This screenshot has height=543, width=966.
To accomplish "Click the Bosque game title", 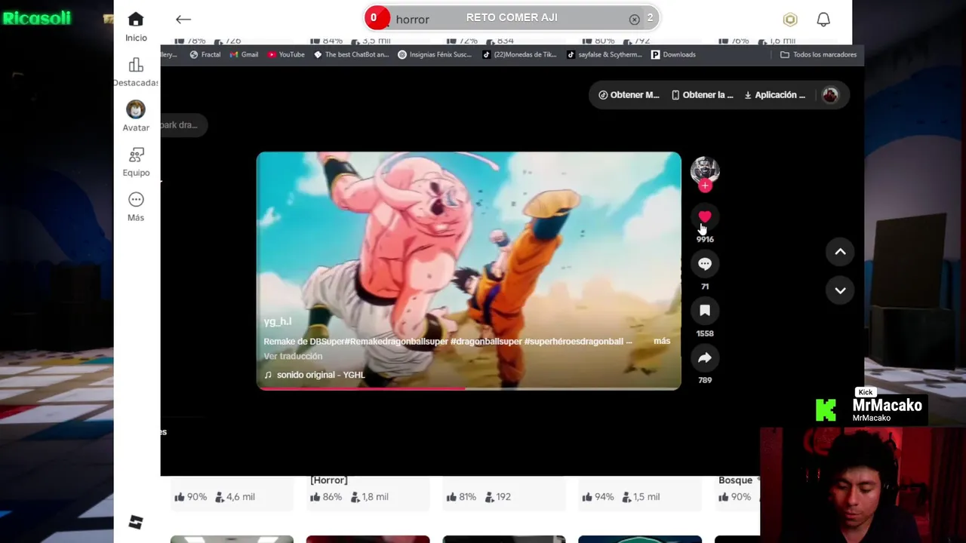I will pos(735,480).
